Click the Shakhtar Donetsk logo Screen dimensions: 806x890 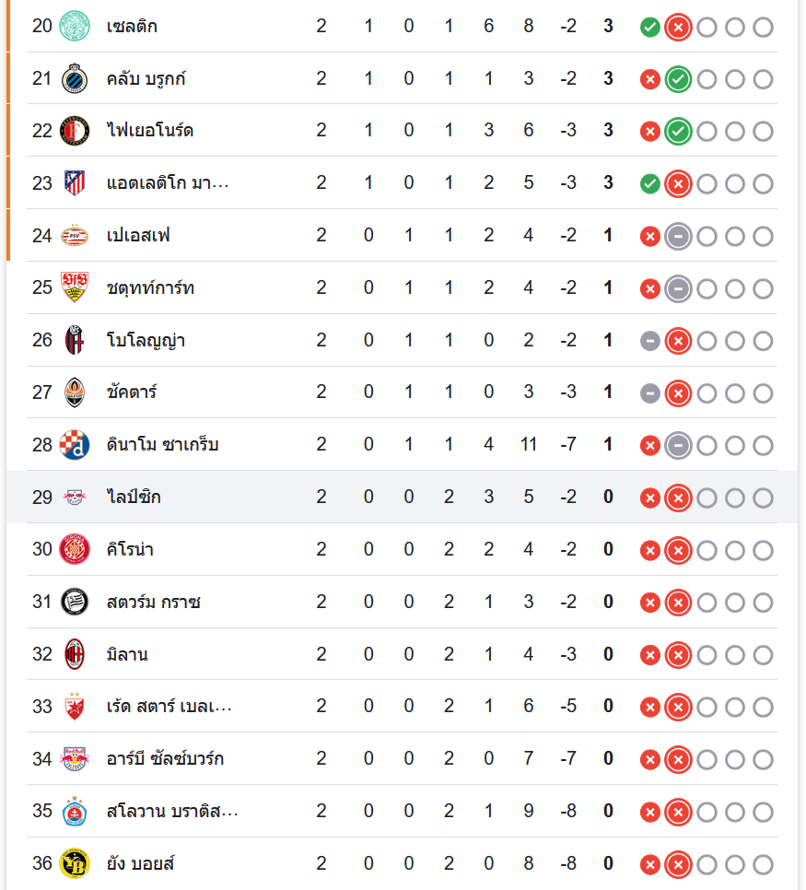click(74, 392)
